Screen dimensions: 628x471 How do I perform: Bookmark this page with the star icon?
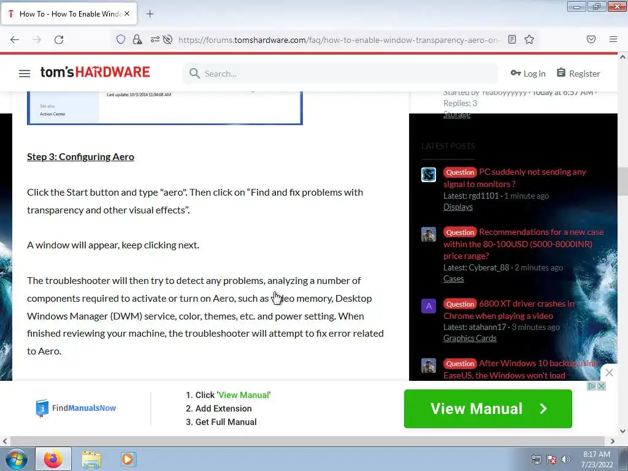tap(529, 39)
